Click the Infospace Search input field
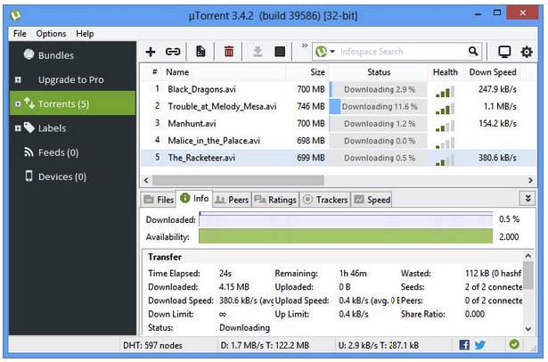Screen dimensions: 548x362 [x=401, y=52]
